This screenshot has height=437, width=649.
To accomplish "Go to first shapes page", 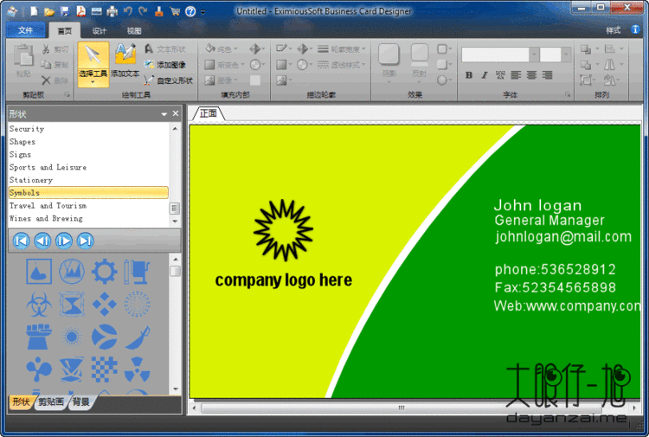I will point(21,241).
